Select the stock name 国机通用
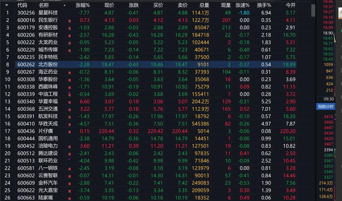Image resolution: width=342 pixels, height=201 pixels. pyautogui.click(x=48, y=139)
